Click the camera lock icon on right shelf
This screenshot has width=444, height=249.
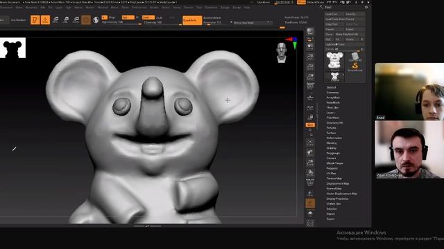coord(310,117)
